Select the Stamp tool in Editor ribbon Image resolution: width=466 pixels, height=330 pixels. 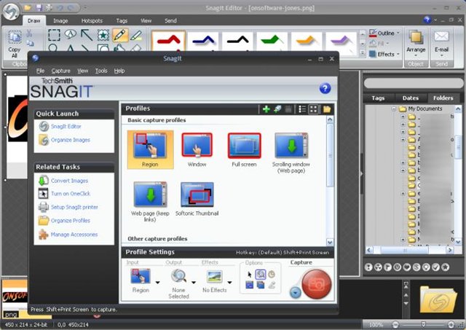click(103, 35)
